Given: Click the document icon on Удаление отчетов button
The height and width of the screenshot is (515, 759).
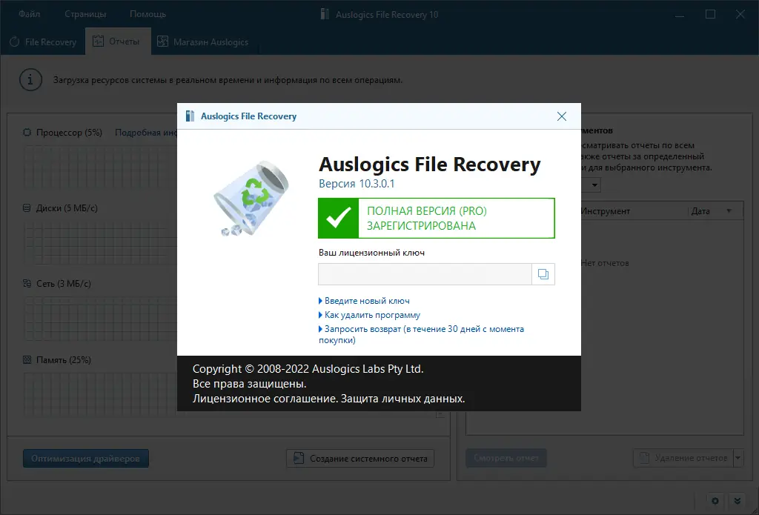Looking at the screenshot, I should [643, 457].
